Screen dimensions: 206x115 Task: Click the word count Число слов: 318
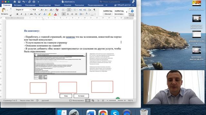[26, 100]
